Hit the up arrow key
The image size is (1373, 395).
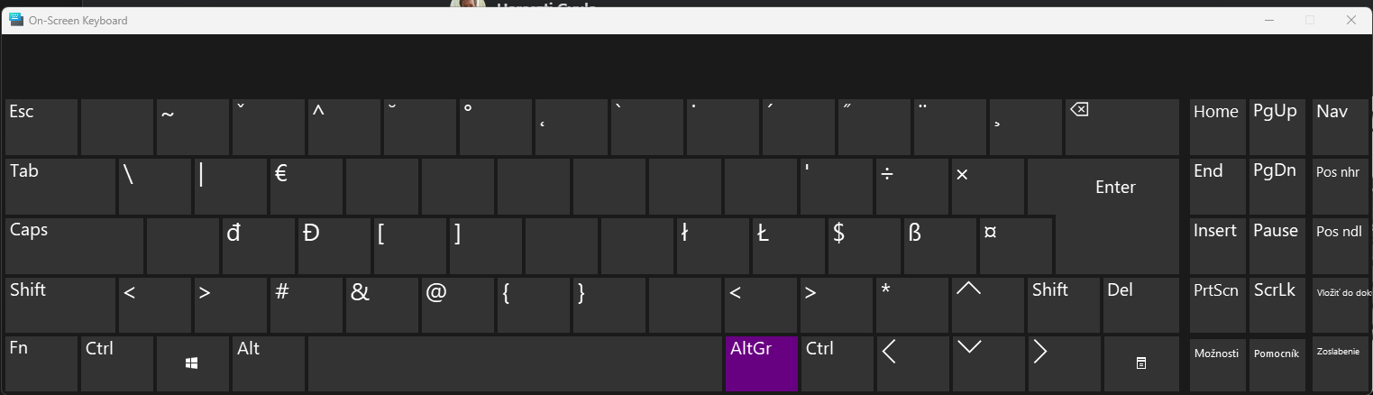click(x=988, y=305)
